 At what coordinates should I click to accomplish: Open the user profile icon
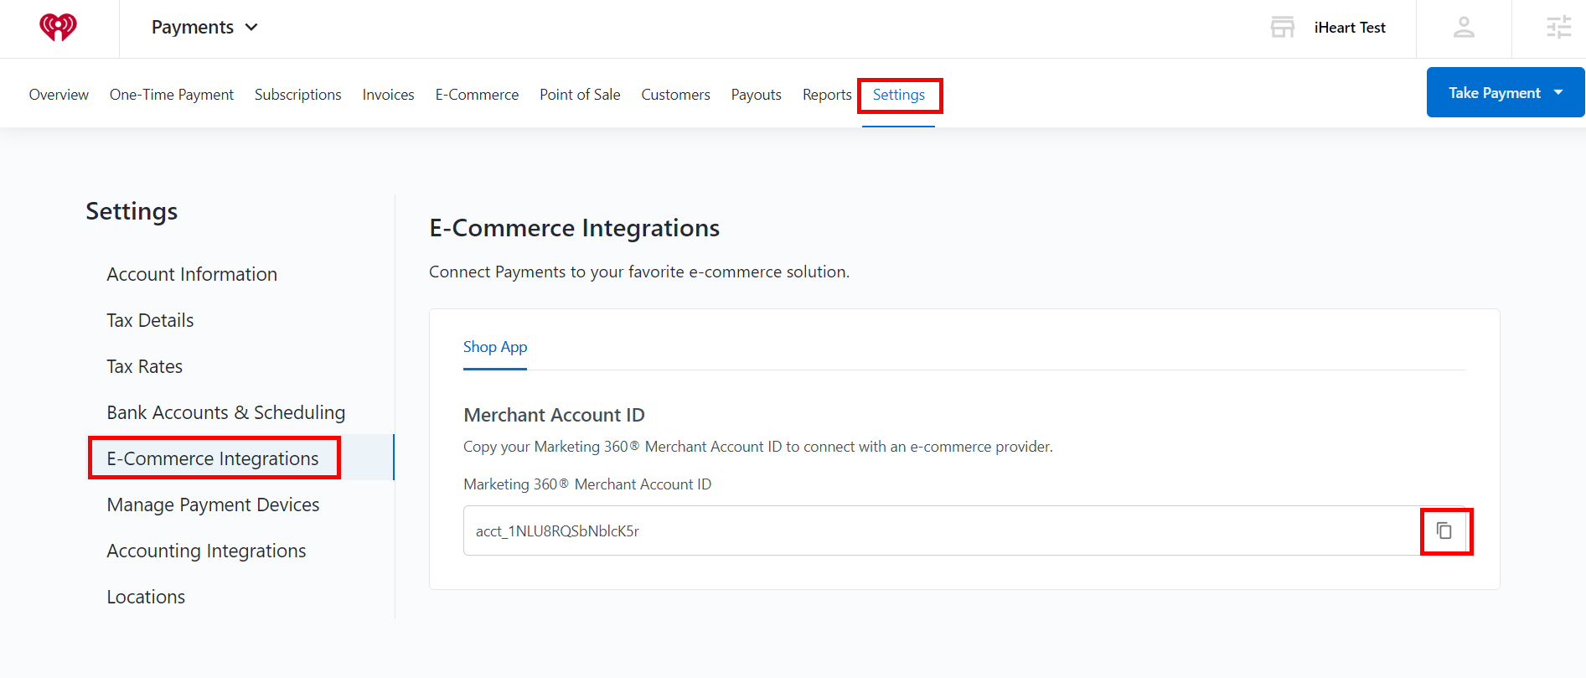click(1464, 28)
